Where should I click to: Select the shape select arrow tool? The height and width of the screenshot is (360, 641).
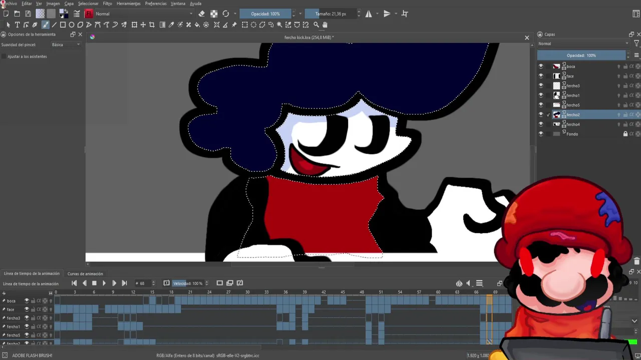point(8,24)
